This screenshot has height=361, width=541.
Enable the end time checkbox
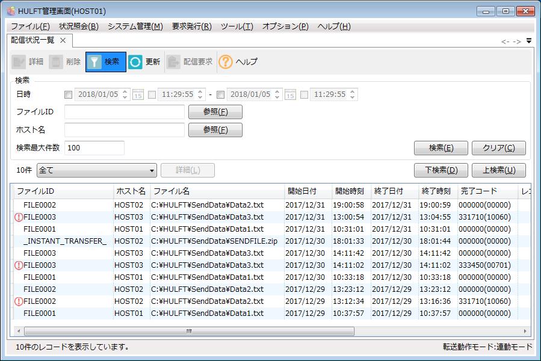click(304, 94)
